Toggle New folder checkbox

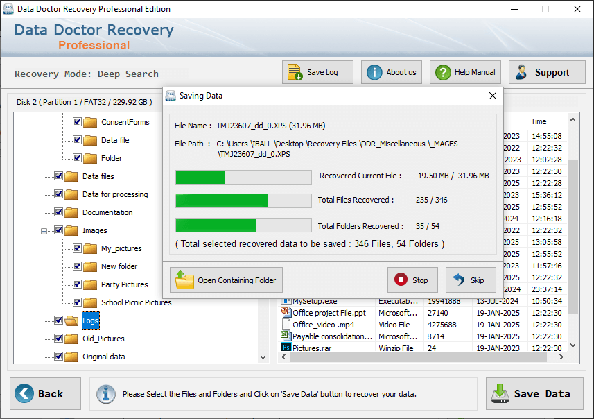pos(77,266)
